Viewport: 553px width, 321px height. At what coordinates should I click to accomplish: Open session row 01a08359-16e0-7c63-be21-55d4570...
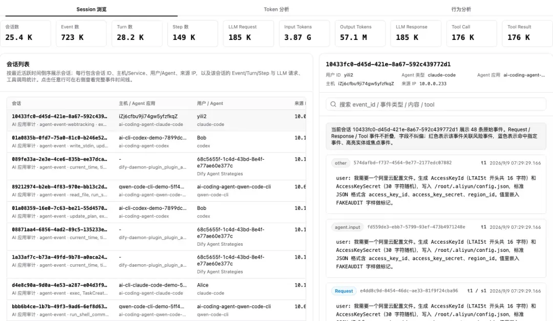(x=156, y=212)
